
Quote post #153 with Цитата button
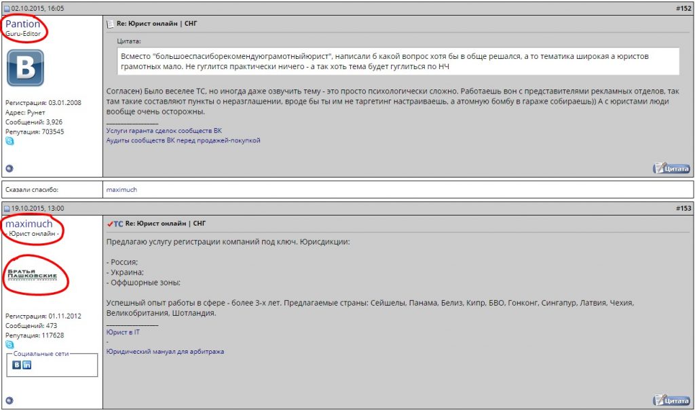671,400
